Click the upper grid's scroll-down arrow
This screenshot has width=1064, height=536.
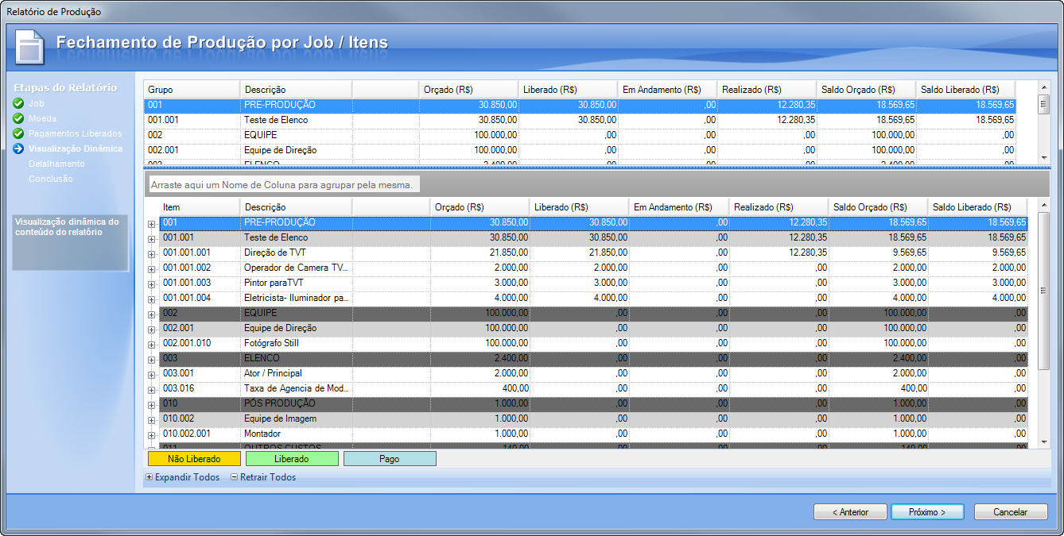1043,157
